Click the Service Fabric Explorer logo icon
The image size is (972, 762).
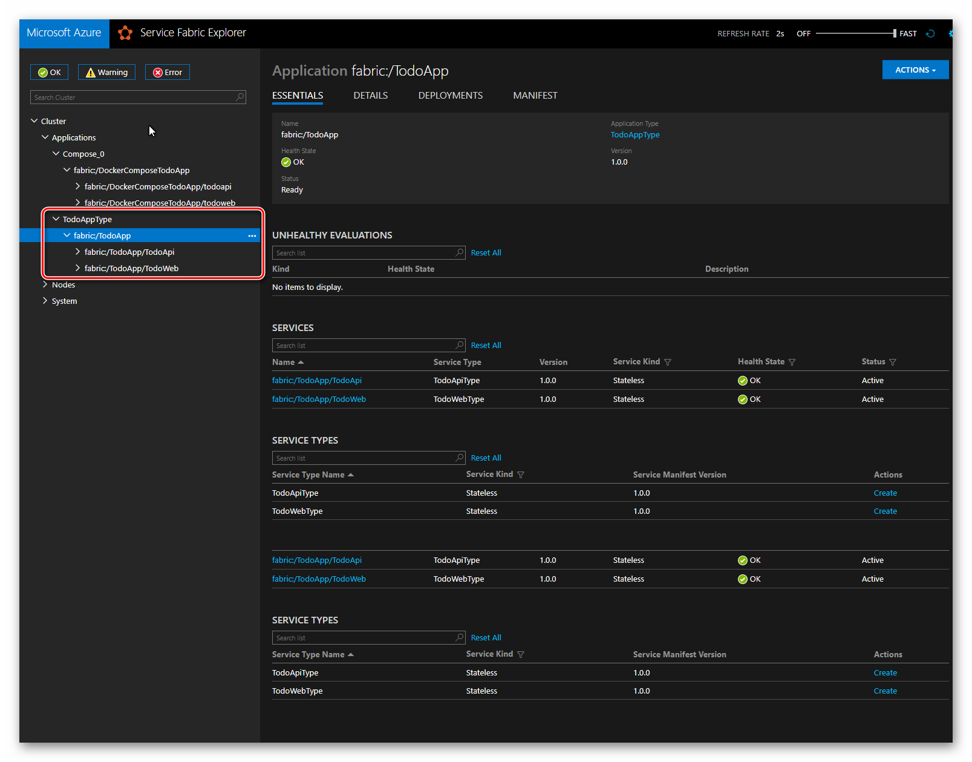click(125, 33)
